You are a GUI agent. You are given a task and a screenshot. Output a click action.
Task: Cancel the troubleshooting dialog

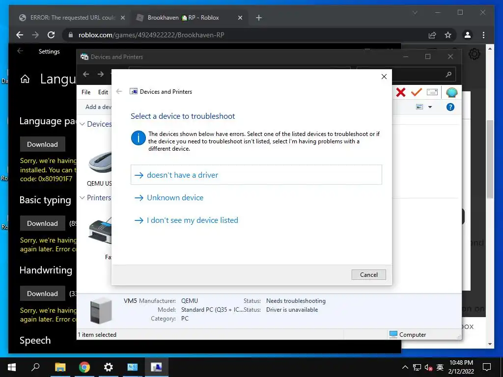coord(368,275)
